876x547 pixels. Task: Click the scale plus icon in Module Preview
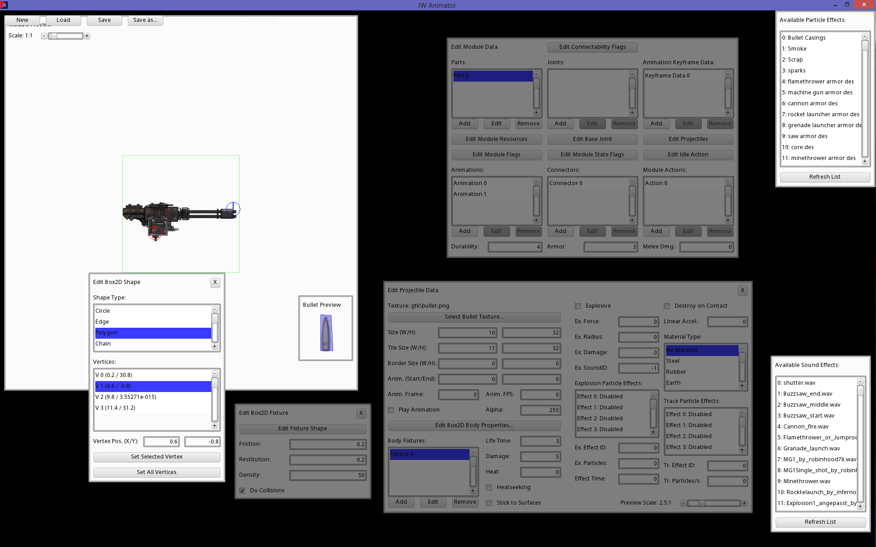pyautogui.click(x=87, y=36)
